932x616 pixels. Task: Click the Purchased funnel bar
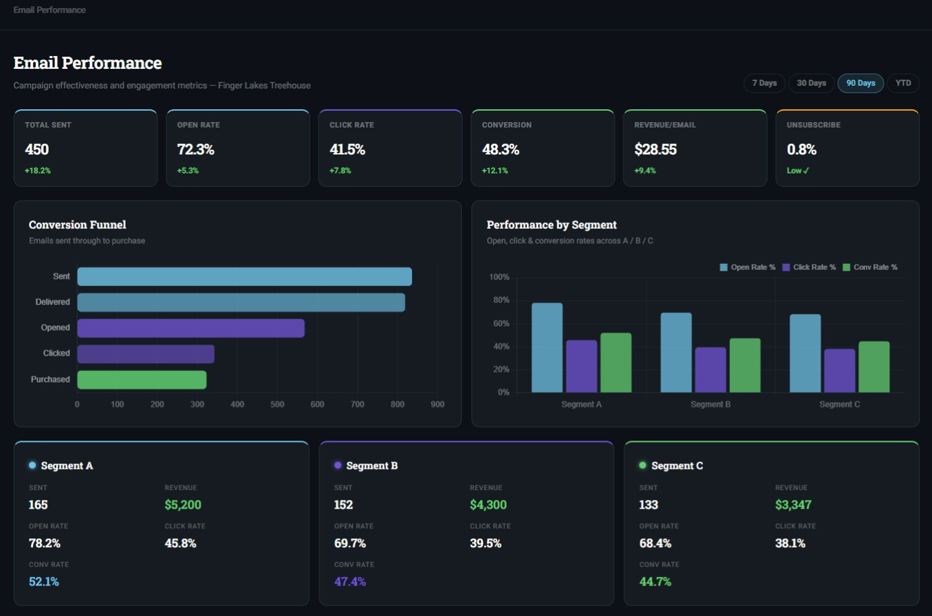pyautogui.click(x=142, y=380)
